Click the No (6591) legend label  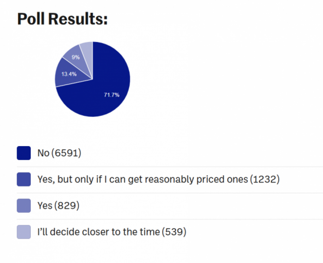(x=59, y=153)
